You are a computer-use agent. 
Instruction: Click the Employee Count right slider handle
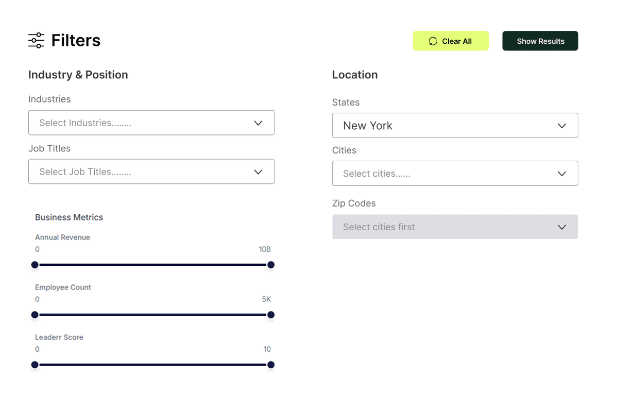(x=270, y=315)
